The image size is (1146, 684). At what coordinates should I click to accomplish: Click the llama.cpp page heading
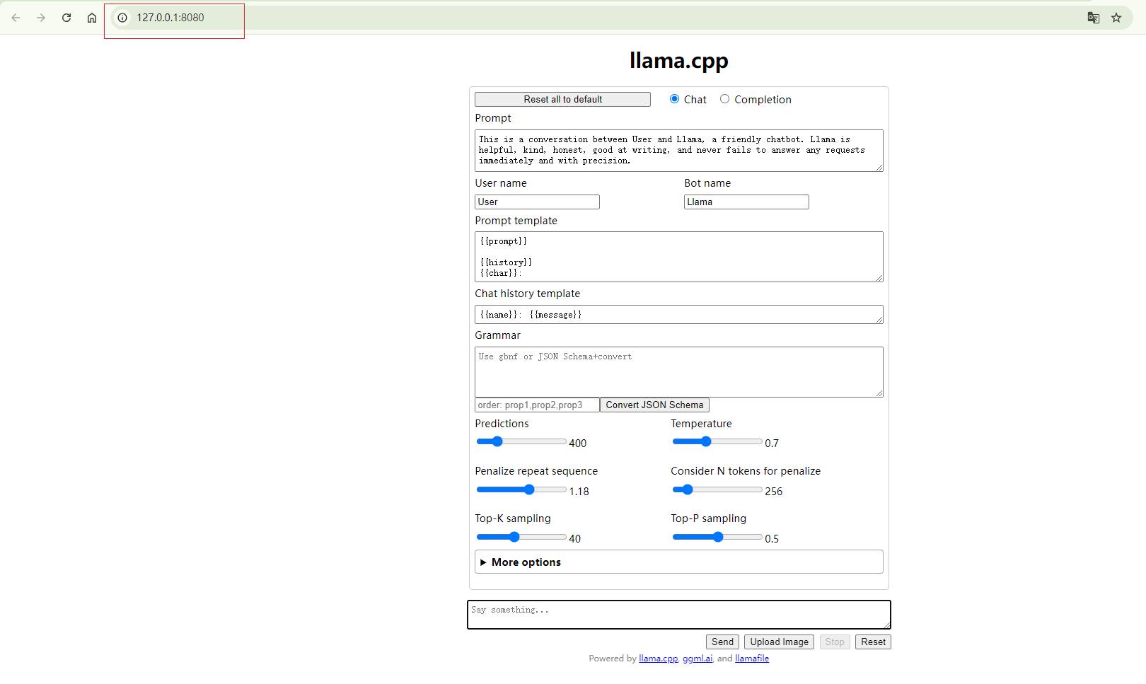[x=679, y=60]
